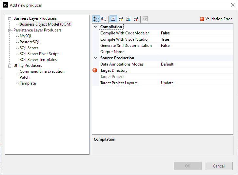Click the Categorized view toolbar icon

[x=96, y=19]
